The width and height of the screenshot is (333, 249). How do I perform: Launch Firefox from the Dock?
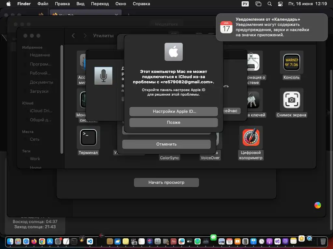tap(34, 241)
